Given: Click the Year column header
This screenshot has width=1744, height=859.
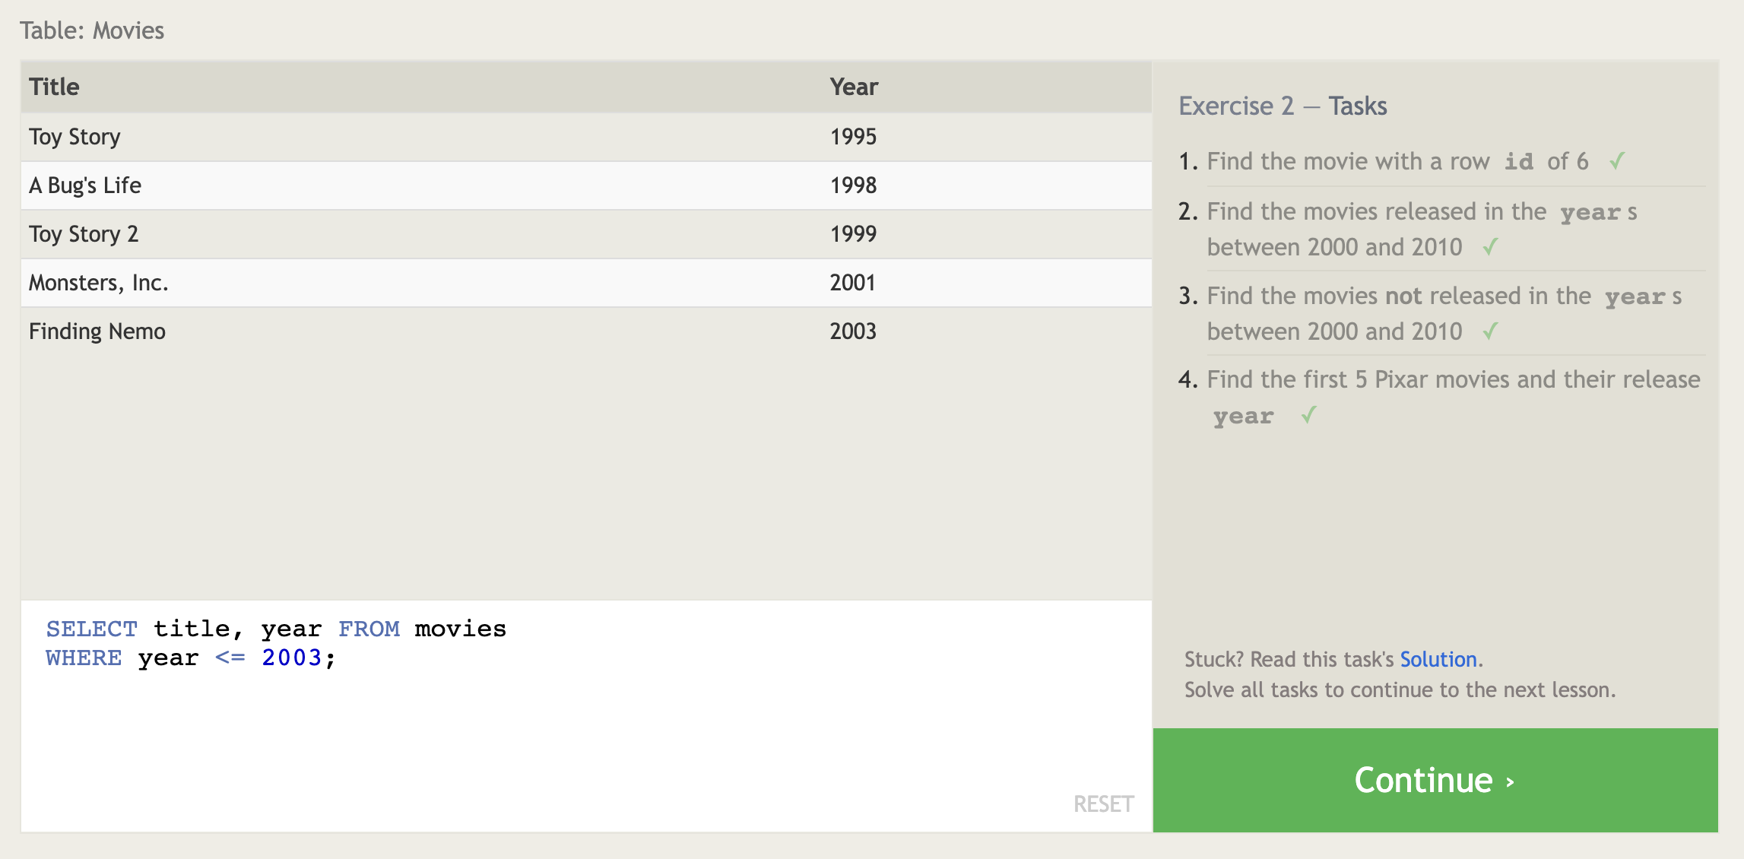Looking at the screenshot, I should coord(853,87).
